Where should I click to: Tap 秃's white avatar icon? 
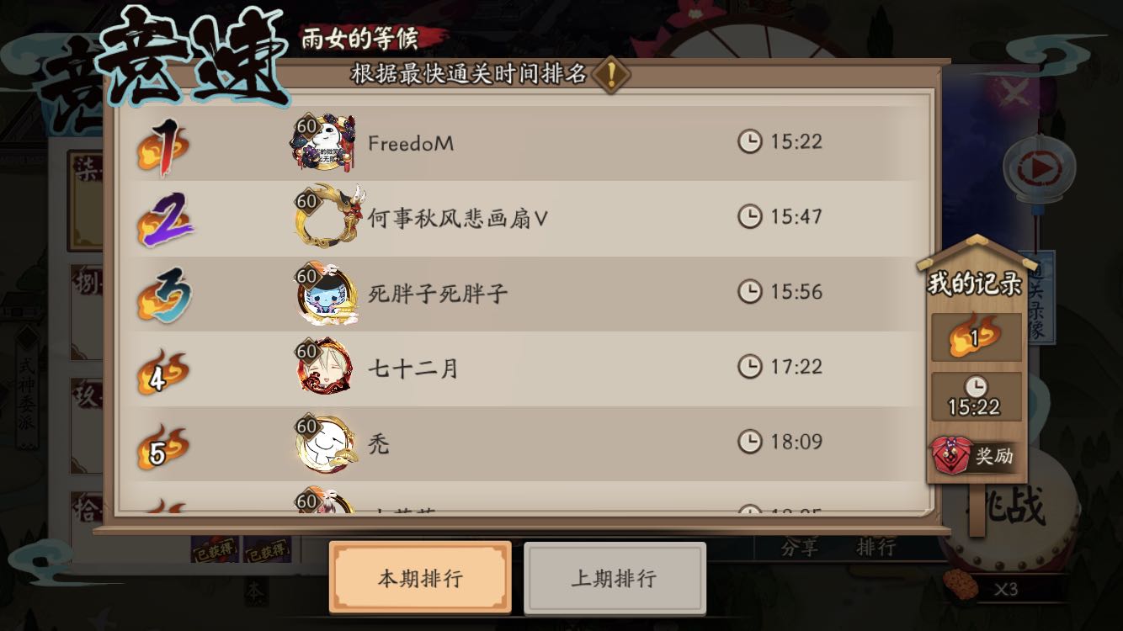[x=325, y=442]
